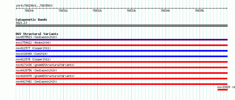Click the nsv4160978 (gnomADStructuralVariants) label
235x100 pixels.
pos(45,76)
